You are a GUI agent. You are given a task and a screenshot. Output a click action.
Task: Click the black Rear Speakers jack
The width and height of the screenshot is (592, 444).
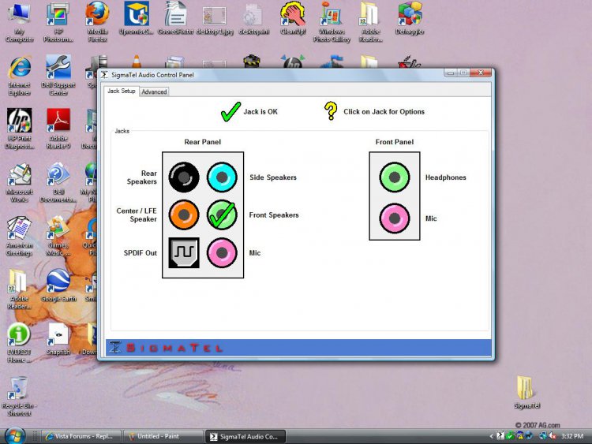(183, 177)
